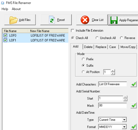
Task: Uncheck the LOF0 file checkbox
Action: click(5, 35)
